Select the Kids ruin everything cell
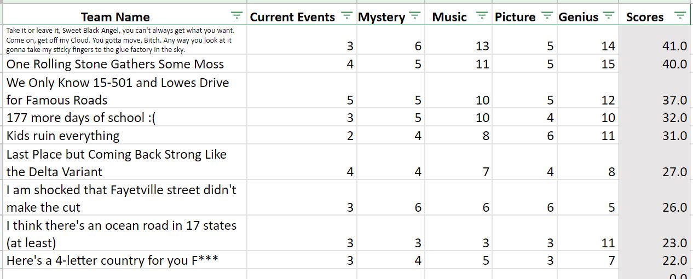The height and width of the screenshot is (279, 693). (124, 136)
